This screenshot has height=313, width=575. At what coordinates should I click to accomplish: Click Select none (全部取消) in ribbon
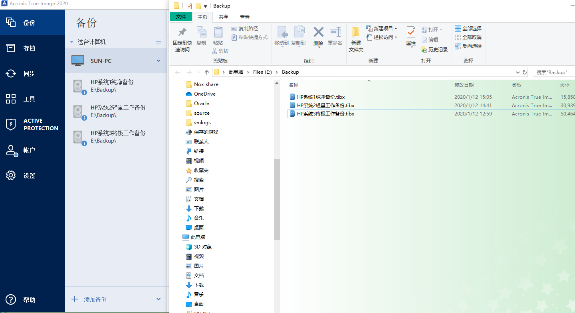[468, 37]
